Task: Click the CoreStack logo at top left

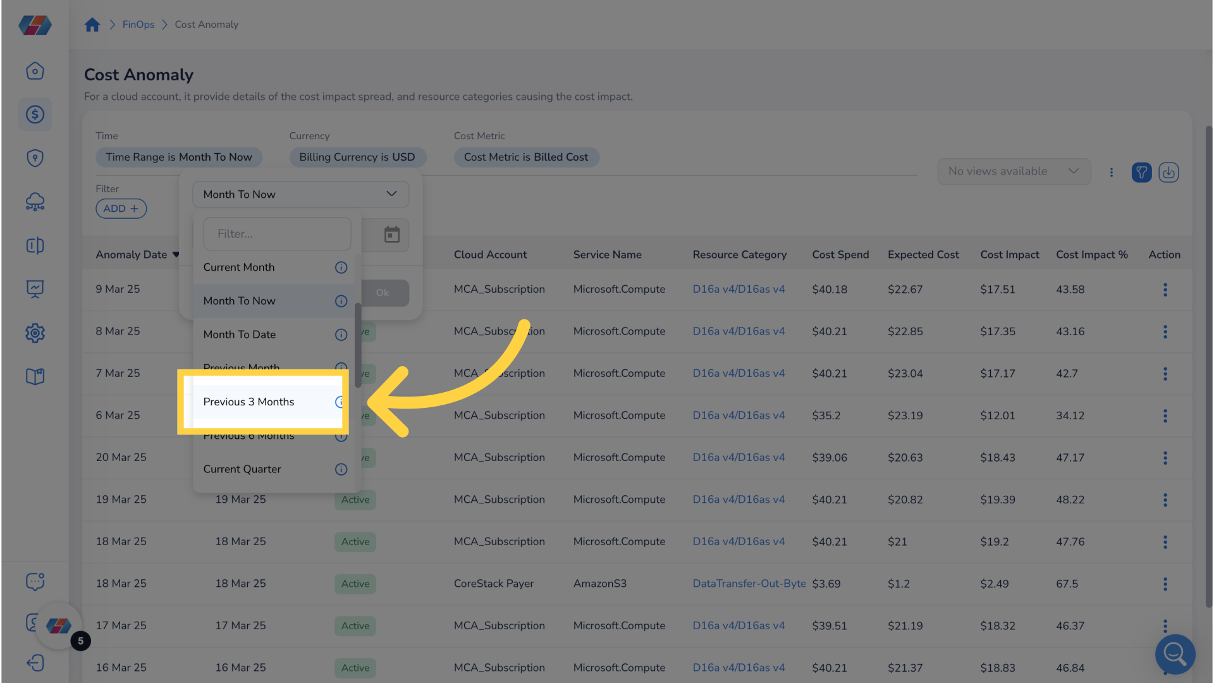Action: (x=35, y=25)
